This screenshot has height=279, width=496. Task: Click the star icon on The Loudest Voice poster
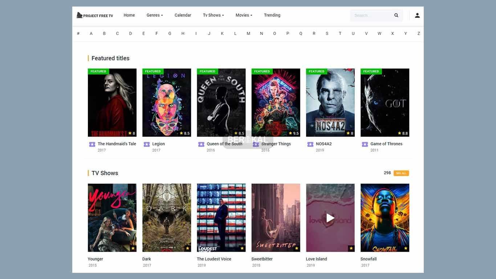click(x=242, y=248)
